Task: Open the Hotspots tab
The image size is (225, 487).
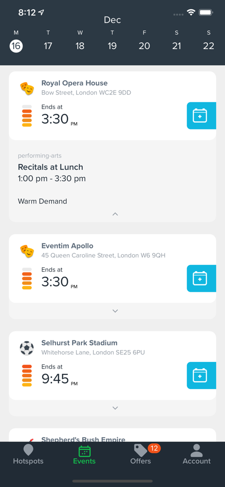Action: (28, 455)
